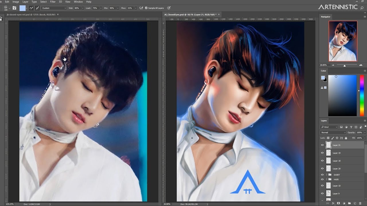
Task: Open the Layer menu
Action: pyautogui.click(x=26, y=2)
